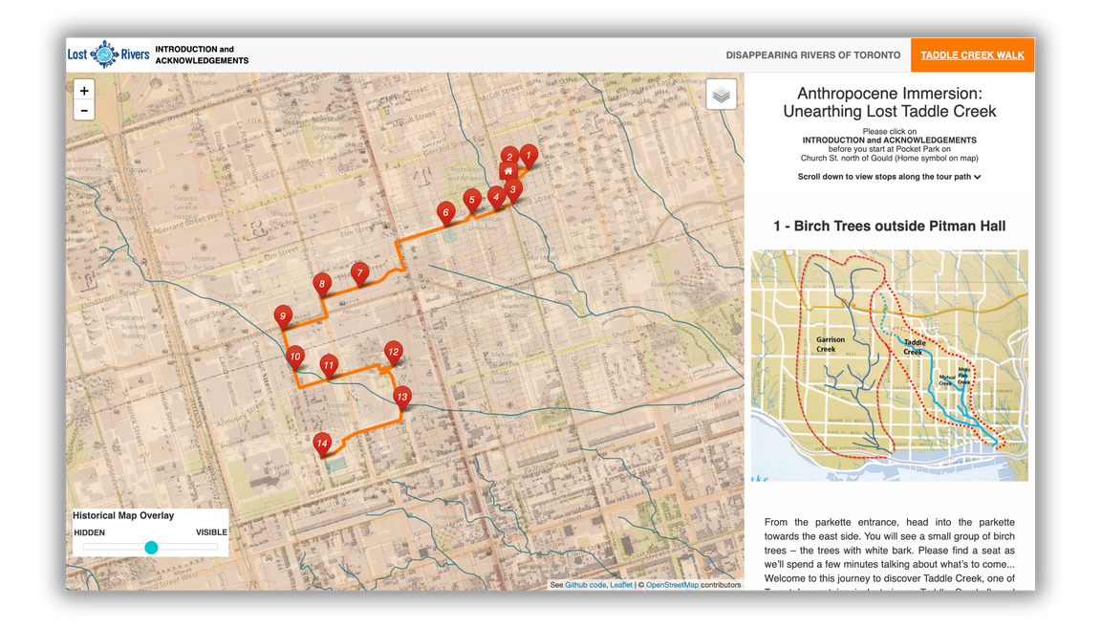Click tour stop marker 13
1101x628 pixels.
402,397
